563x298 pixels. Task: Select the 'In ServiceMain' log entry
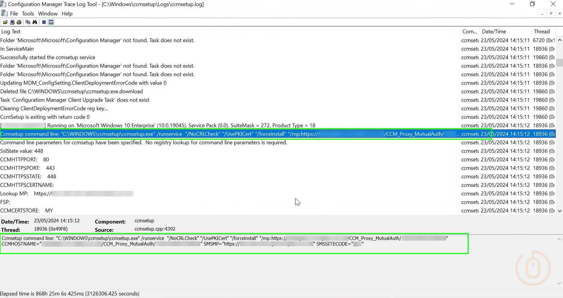(x=17, y=49)
